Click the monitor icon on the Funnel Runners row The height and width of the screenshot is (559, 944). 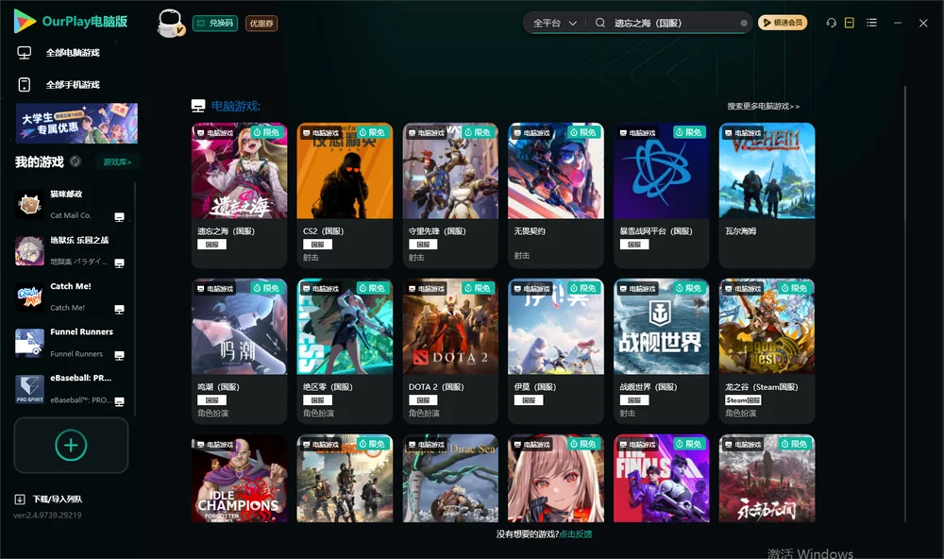click(119, 355)
